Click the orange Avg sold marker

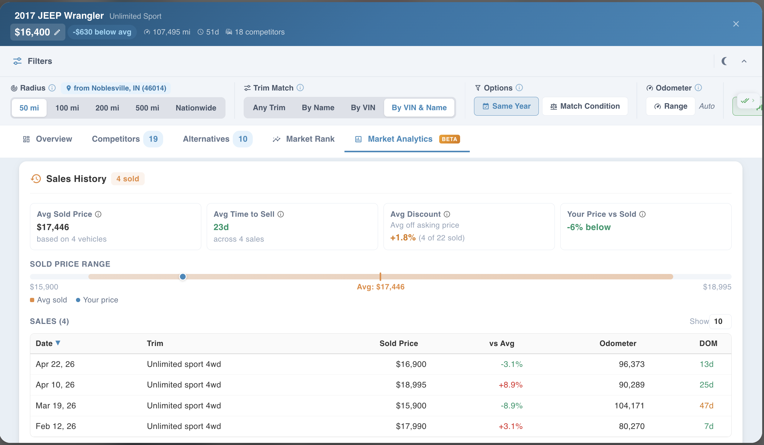click(380, 276)
